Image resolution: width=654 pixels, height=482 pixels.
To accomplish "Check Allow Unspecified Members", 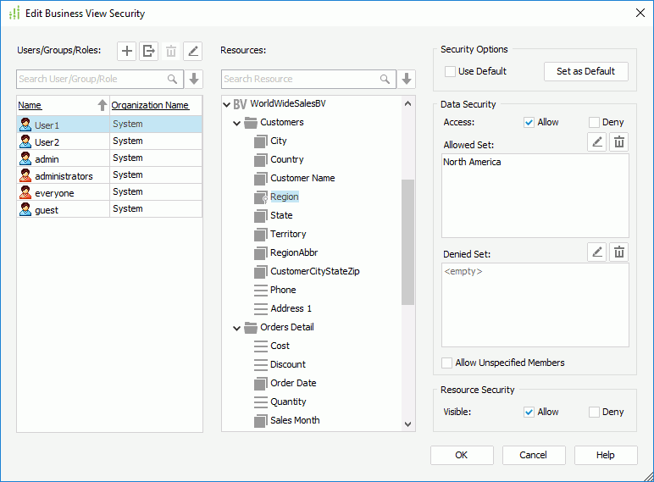I will (x=447, y=363).
